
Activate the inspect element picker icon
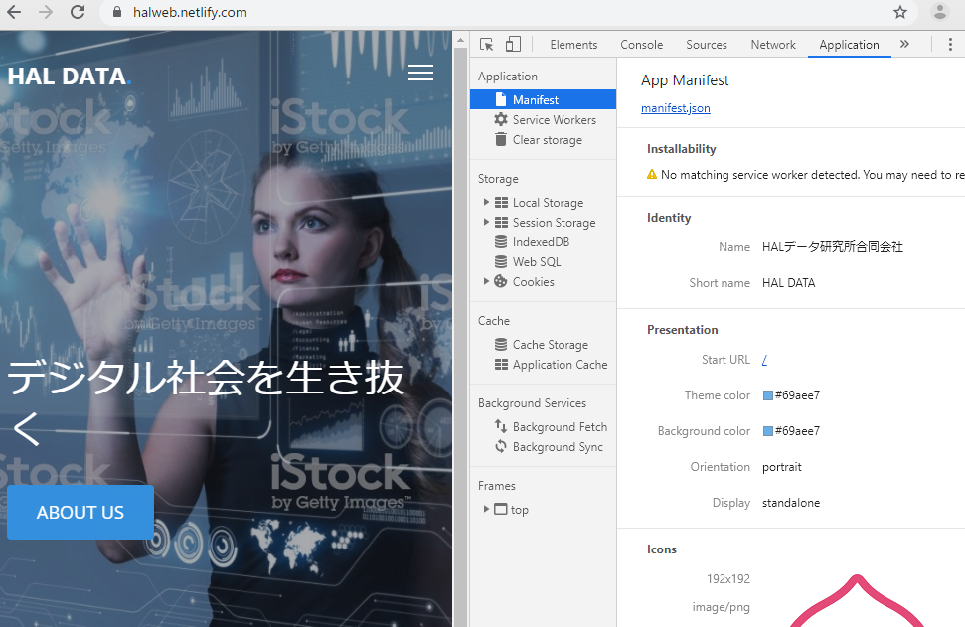pyautogui.click(x=486, y=45)
